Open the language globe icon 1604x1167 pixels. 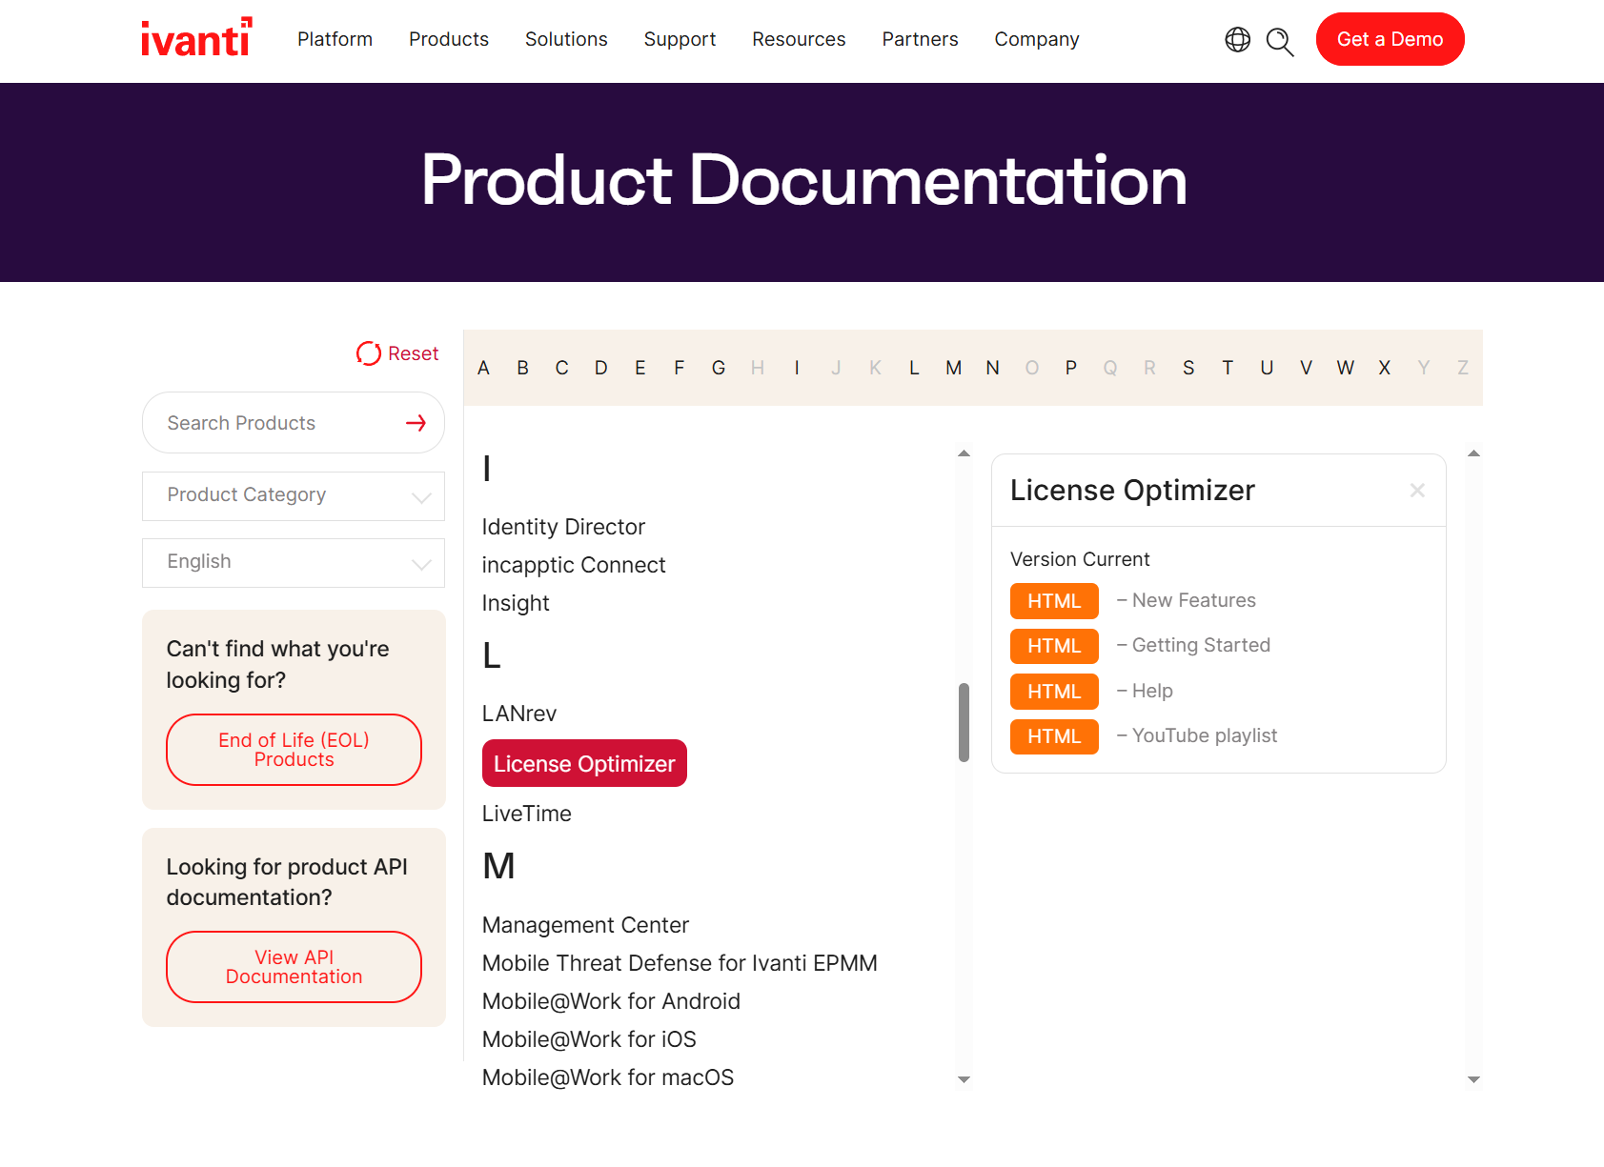click(1237, 39)
